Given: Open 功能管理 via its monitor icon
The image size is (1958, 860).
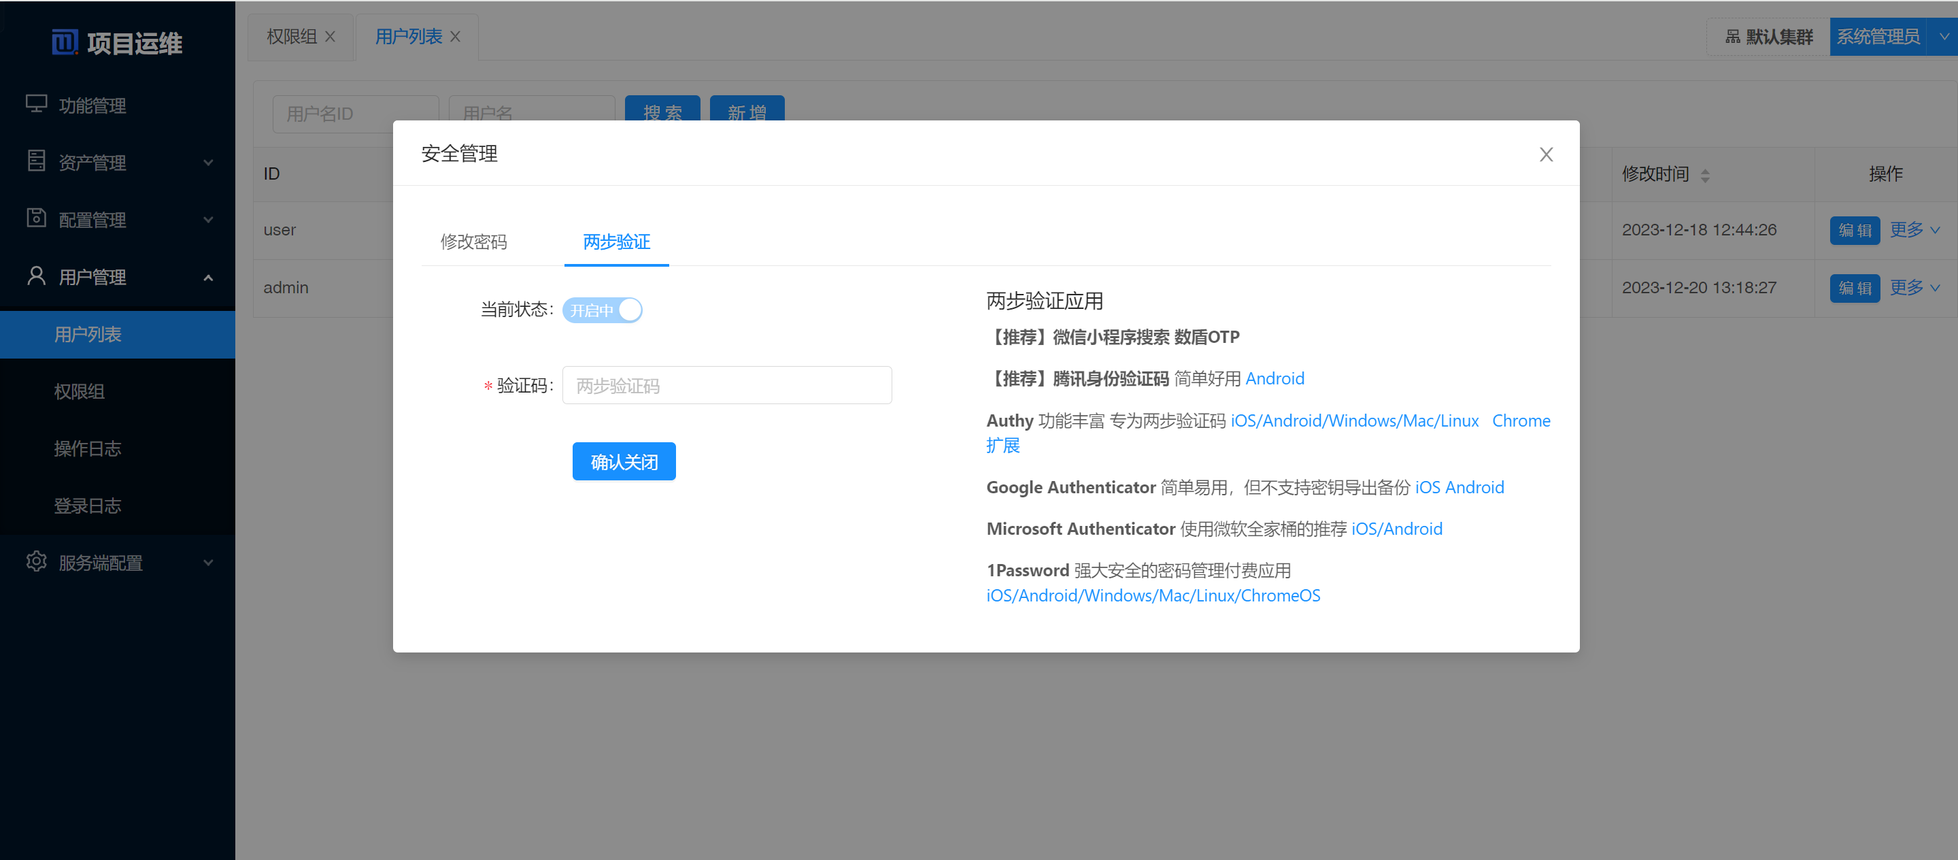Looking at the screenshot, I should (36, 105).
